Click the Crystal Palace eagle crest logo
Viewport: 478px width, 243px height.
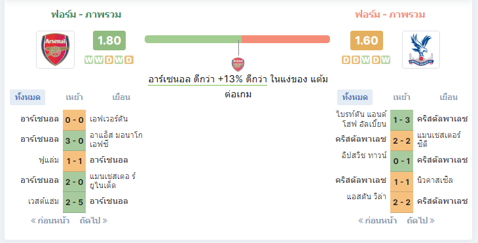(420, 50)
